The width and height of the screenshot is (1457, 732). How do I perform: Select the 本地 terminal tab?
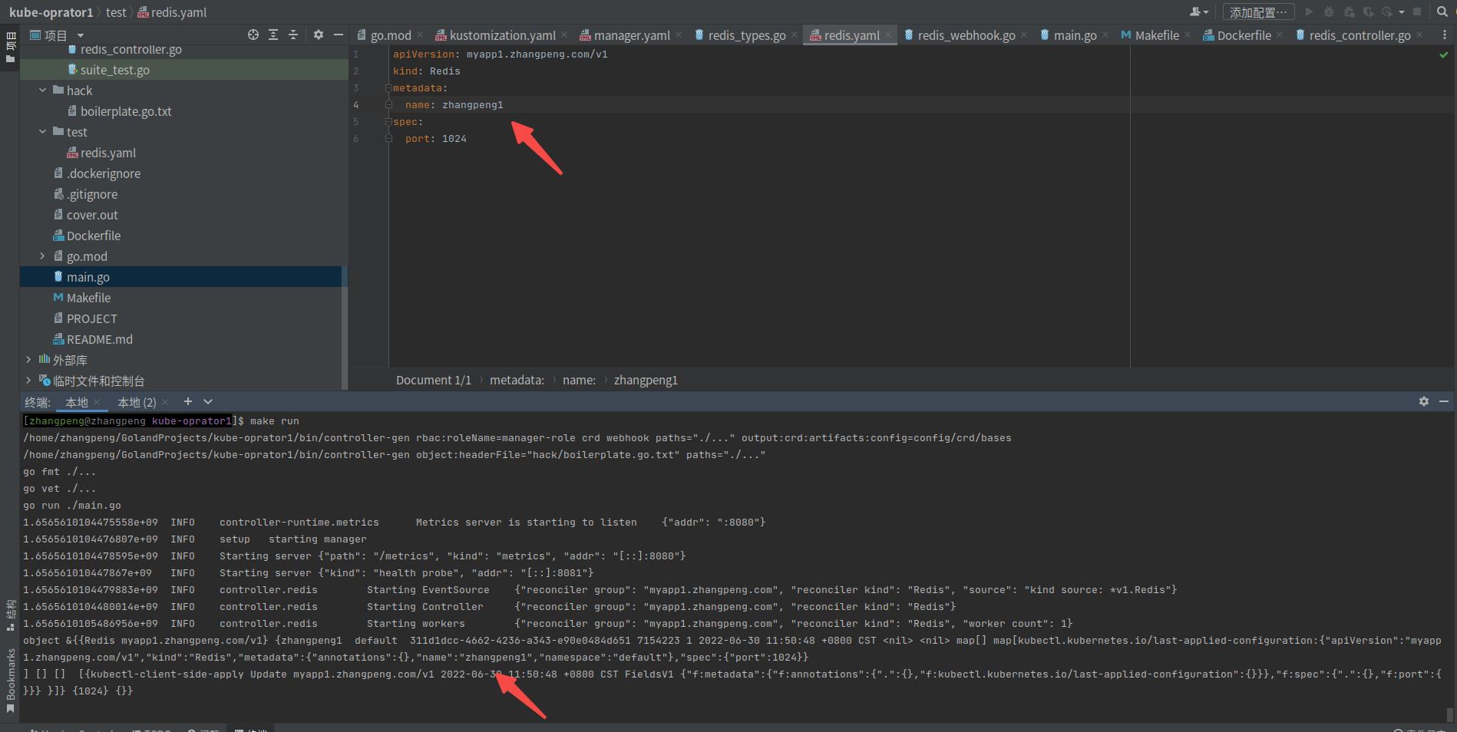77,402
